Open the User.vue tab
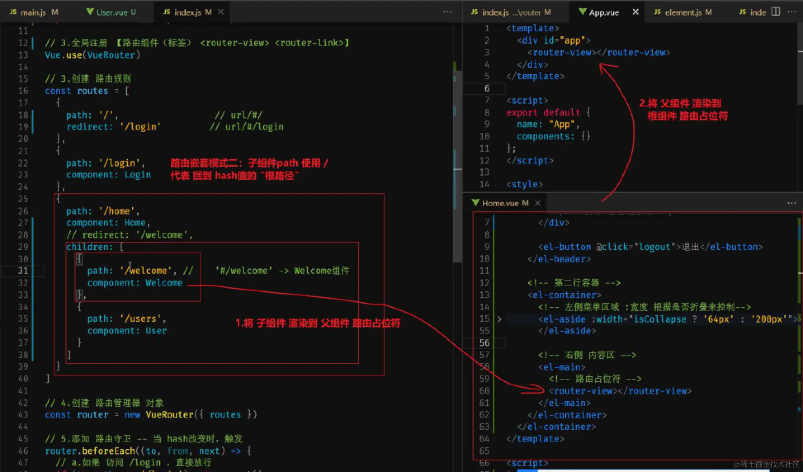Screen dimensions: 803x472 [111, 12]
